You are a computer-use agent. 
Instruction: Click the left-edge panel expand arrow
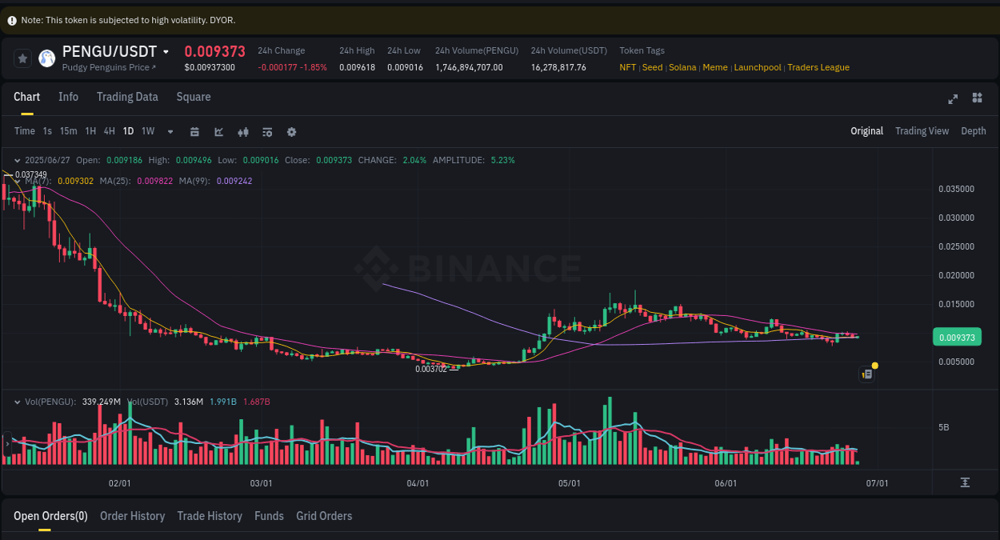(6, 442)
